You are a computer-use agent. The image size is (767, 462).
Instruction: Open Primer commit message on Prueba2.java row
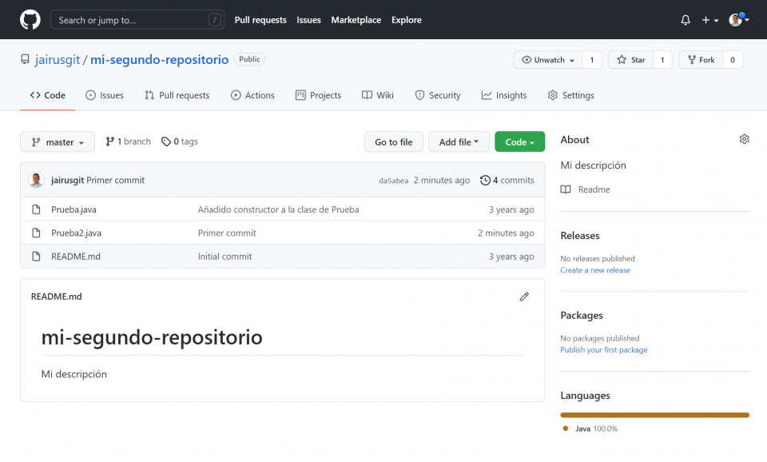227,233
